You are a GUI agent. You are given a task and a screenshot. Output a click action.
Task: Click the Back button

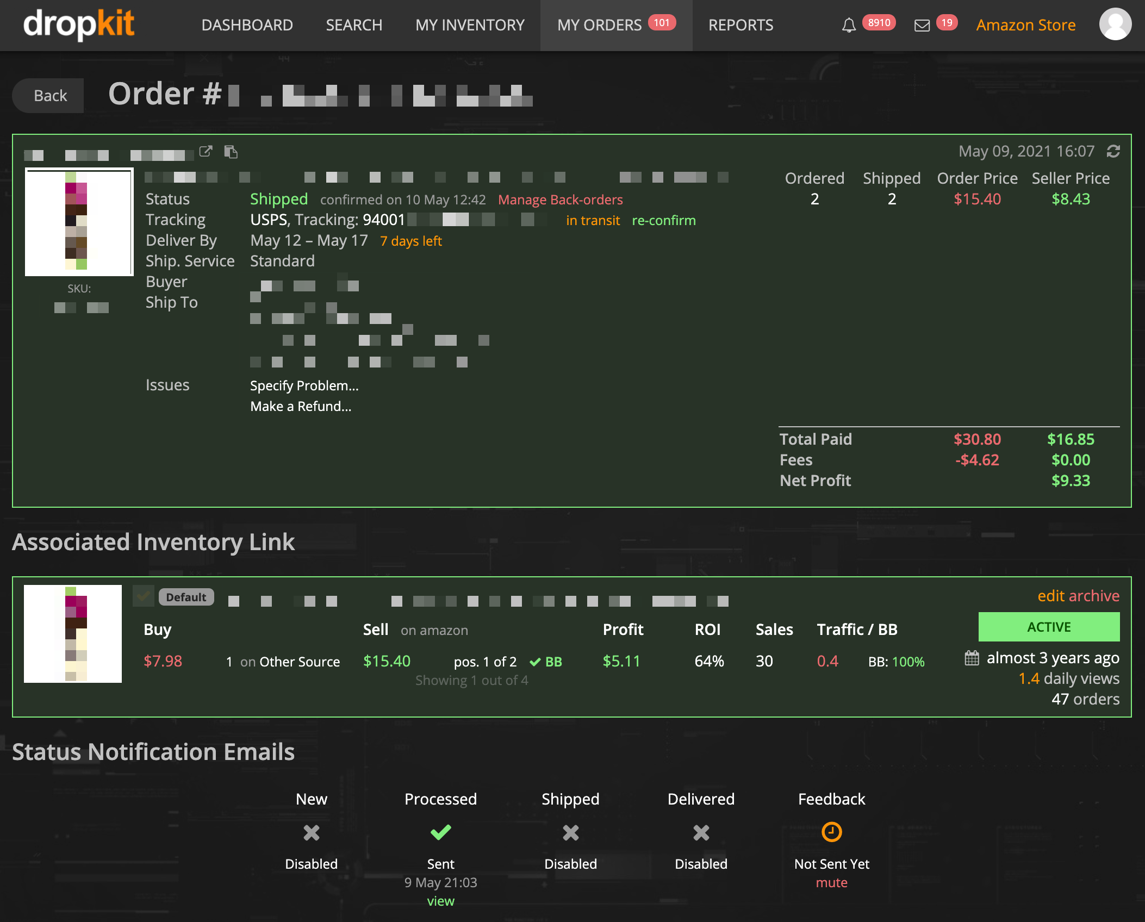coord(50,96)
